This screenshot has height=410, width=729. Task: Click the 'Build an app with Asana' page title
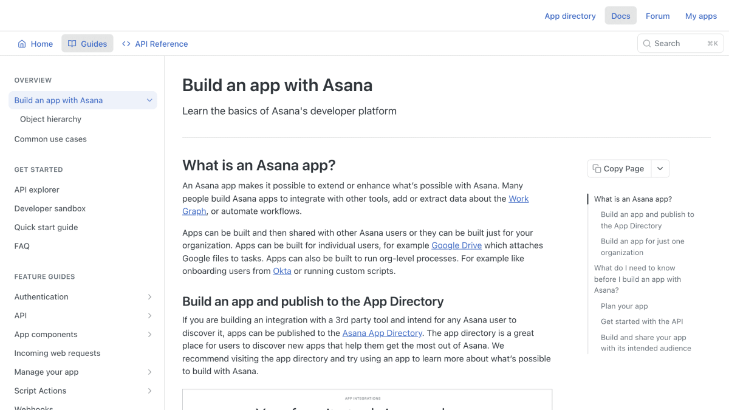pos(278,85)
